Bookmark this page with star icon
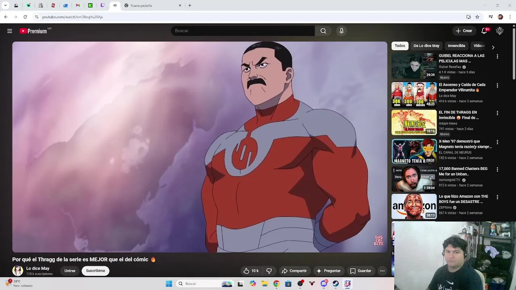The image size is (516, 290). pos(477,17)
